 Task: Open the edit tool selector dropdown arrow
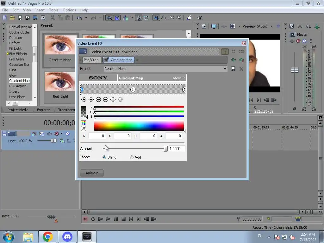pos(132,18)
